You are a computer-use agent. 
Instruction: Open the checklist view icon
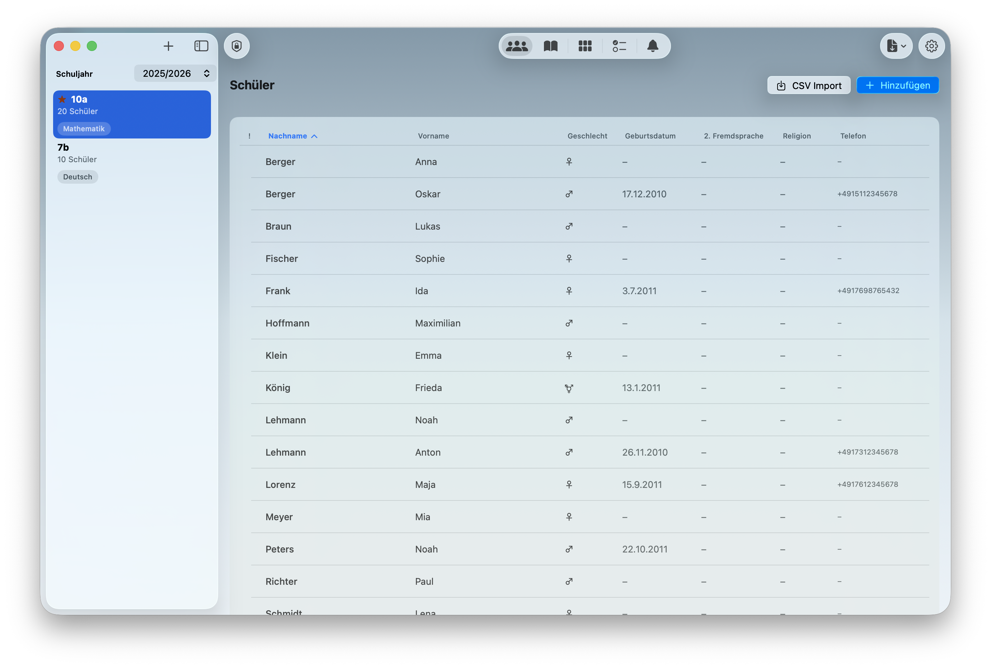tap(619, 46)
